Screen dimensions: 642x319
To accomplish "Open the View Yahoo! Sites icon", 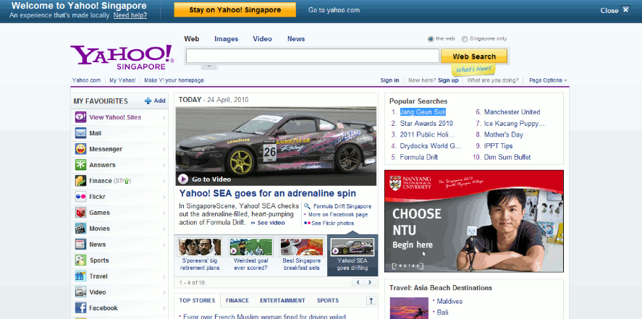I will pos(80,117).
